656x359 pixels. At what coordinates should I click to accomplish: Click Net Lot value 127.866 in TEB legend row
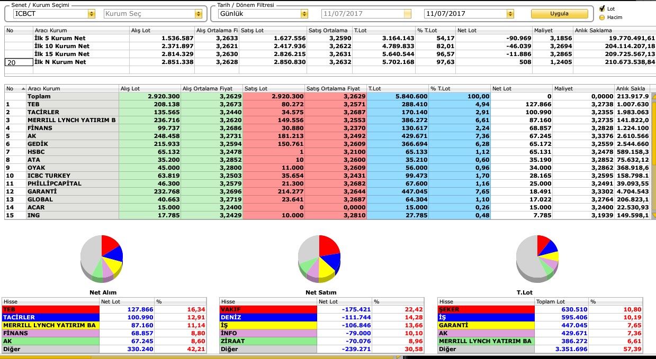pyautogui.click(x=139, y=310)
